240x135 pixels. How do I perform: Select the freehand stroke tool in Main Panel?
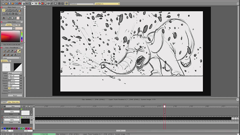(x=4, y=10)
